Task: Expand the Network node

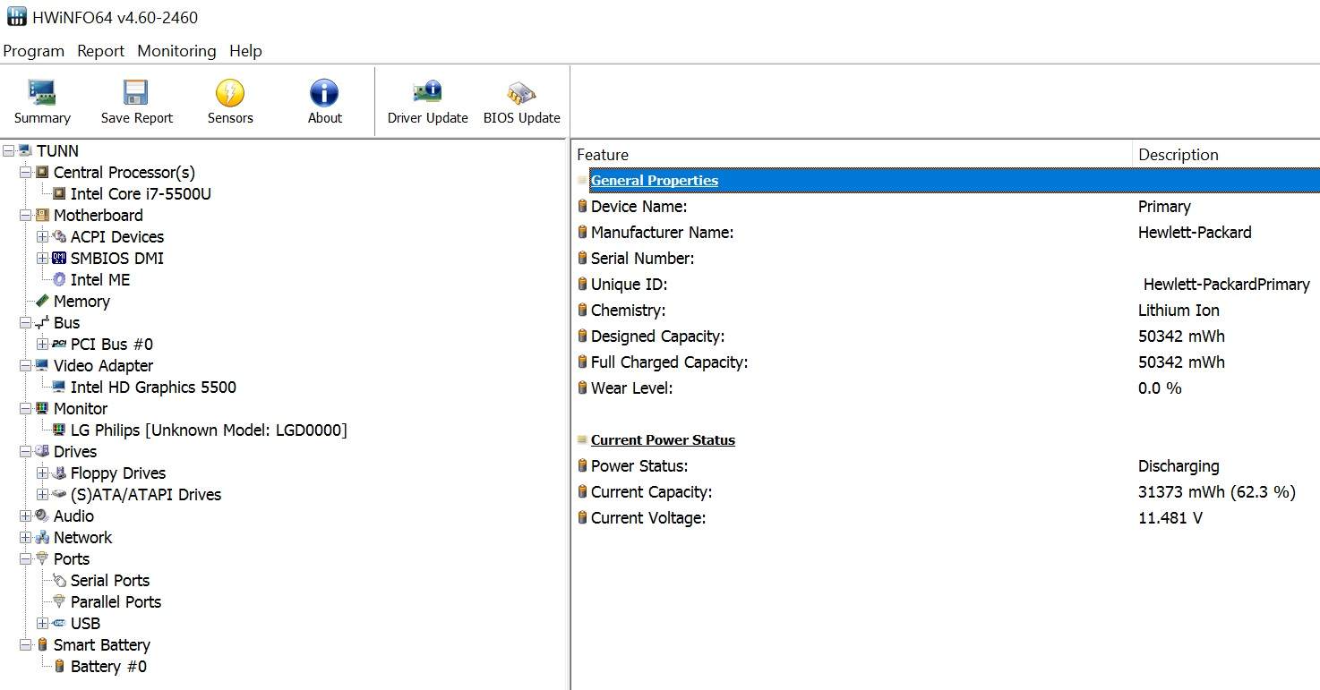Action: 25,537
